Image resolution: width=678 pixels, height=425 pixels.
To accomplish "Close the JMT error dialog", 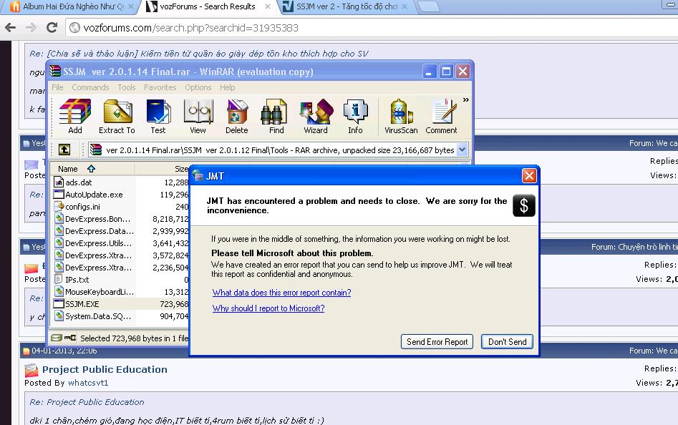I will pyautogui.click(x=529, y=176).
